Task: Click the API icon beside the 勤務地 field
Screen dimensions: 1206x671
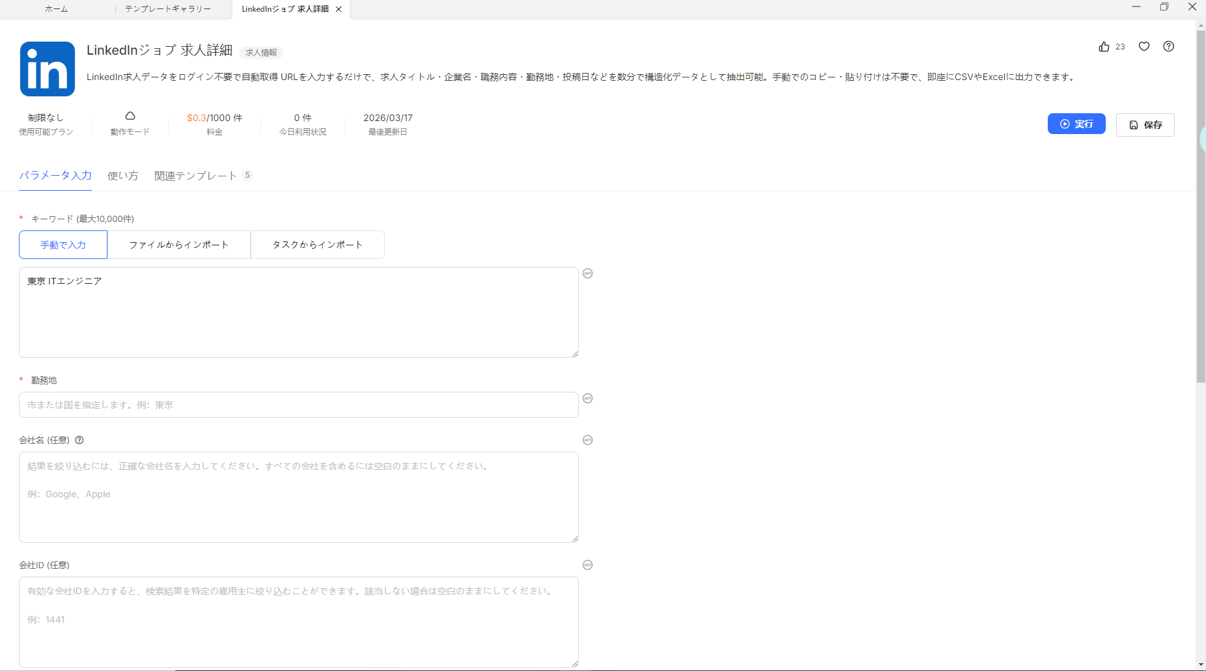Action: click(587, 398)
